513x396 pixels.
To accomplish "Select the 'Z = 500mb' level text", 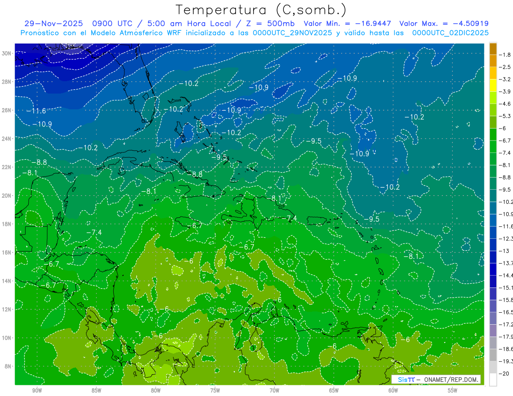I will coord(269,23).
